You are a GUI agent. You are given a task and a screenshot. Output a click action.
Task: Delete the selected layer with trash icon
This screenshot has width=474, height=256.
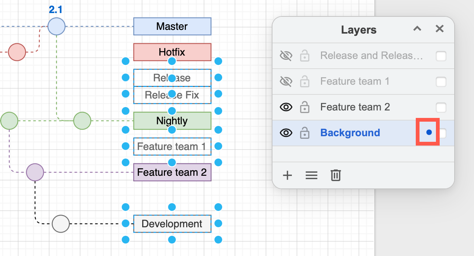click(336, 175)
